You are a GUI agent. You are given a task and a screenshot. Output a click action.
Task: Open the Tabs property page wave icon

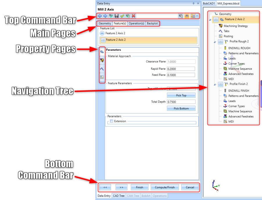pos(102,69)
